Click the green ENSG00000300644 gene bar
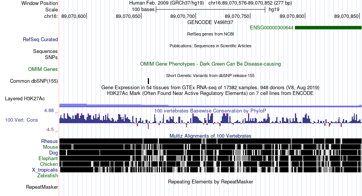Viewport: 362px width, 196px height. tap(328, 28)
